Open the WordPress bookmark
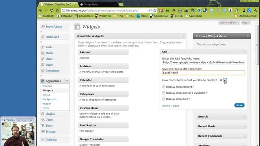 click(x=103, y=16)
